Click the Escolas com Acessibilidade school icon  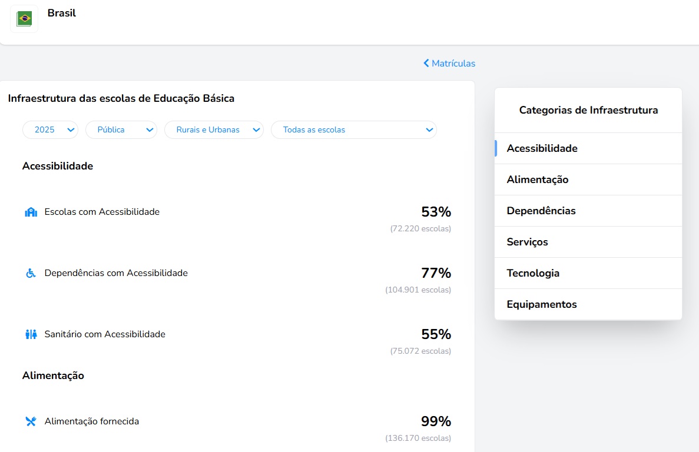point(31,212)
